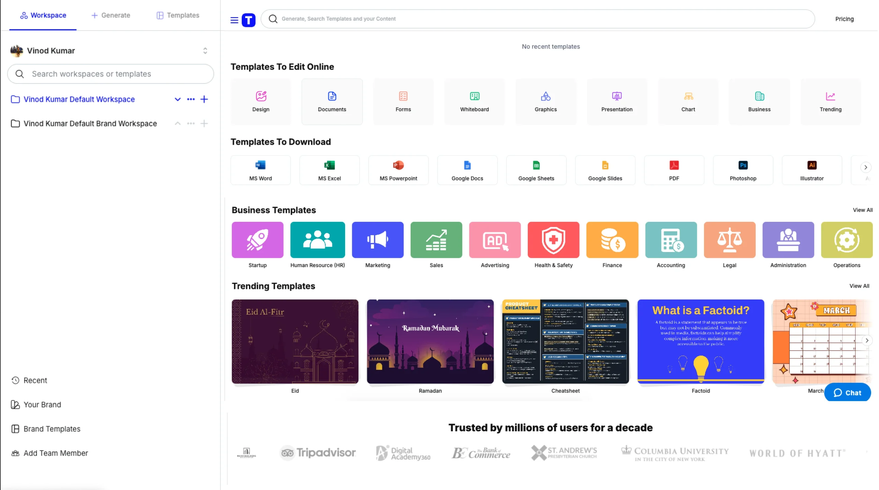Switch to the Workspace tab

coord(43,15)
